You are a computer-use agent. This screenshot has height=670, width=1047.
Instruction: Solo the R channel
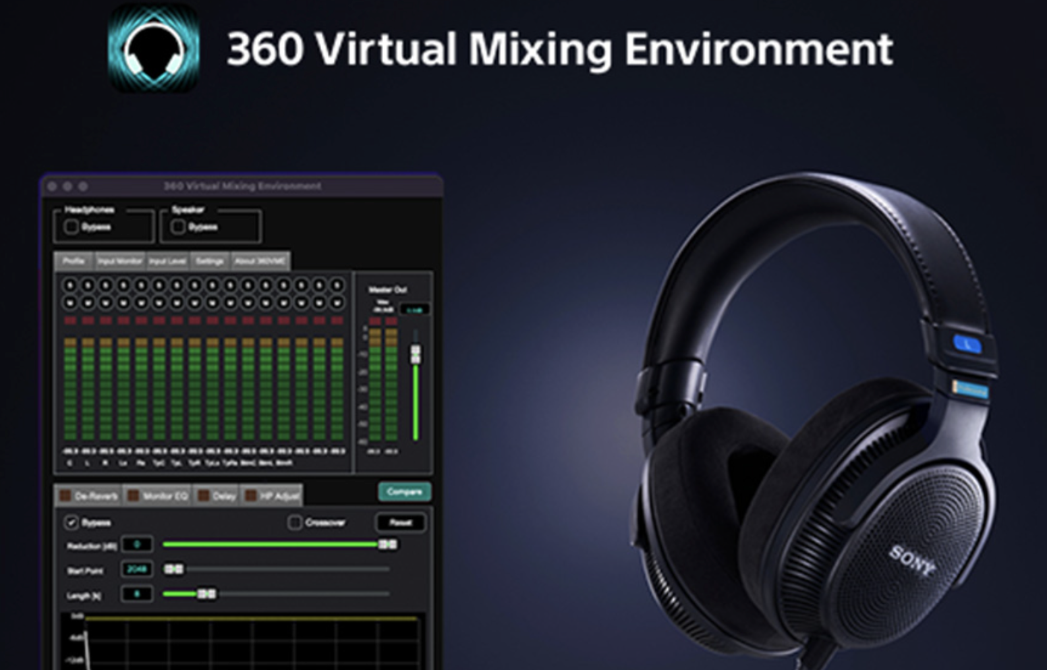click(105, 285)
